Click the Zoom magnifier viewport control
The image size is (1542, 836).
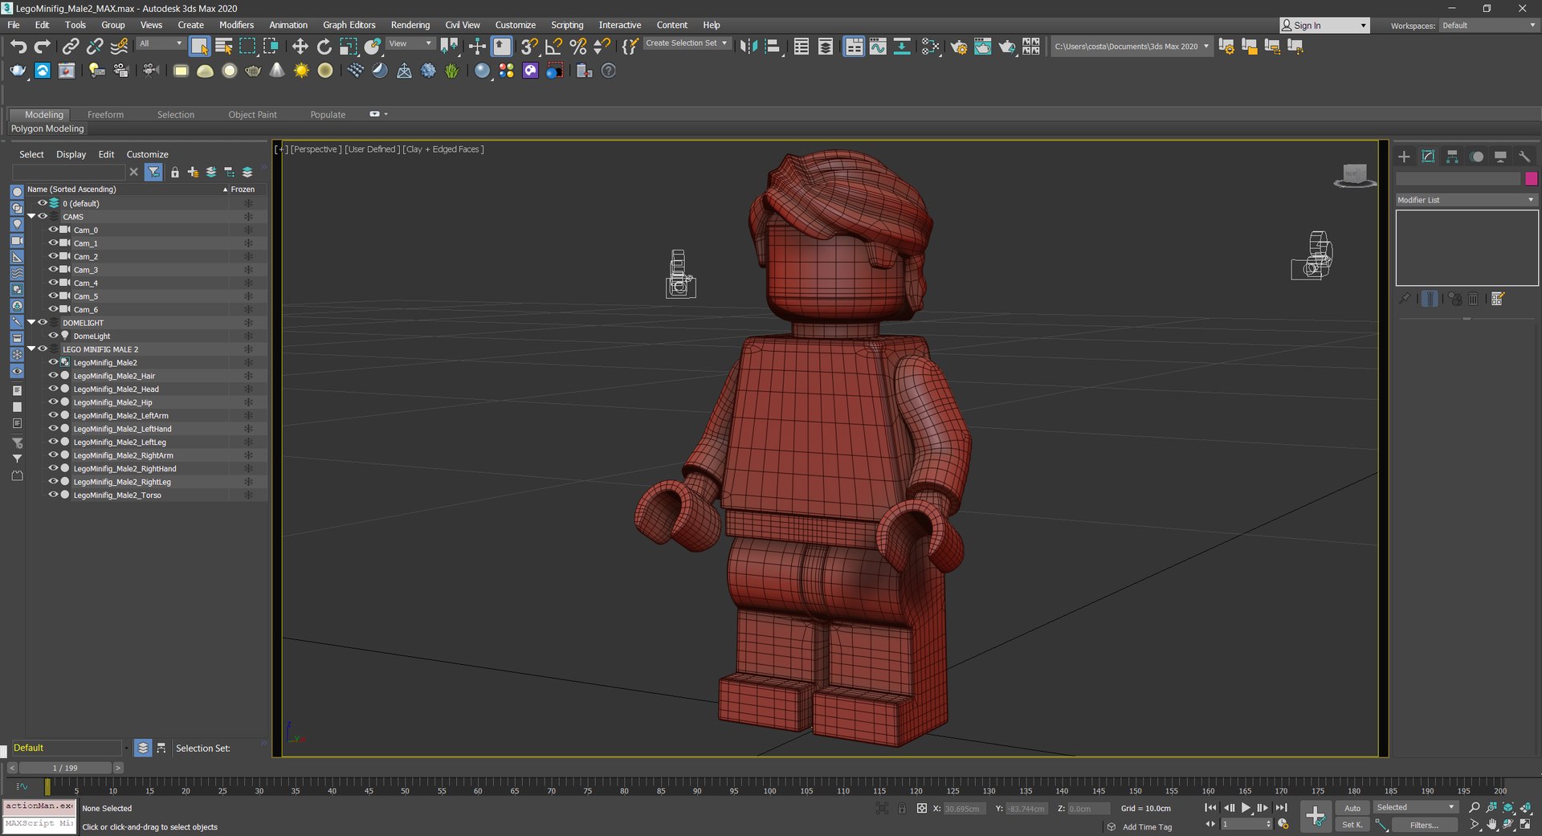tap(1475, 808)
